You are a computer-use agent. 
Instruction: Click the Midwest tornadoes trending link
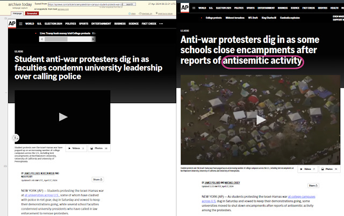[235, 18]
